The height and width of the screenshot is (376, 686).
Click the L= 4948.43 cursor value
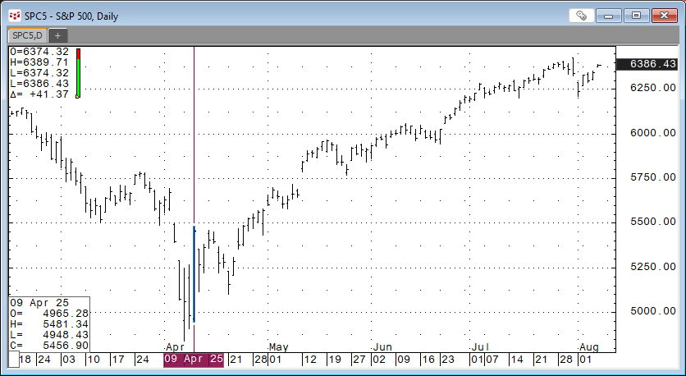click(49, 335)
